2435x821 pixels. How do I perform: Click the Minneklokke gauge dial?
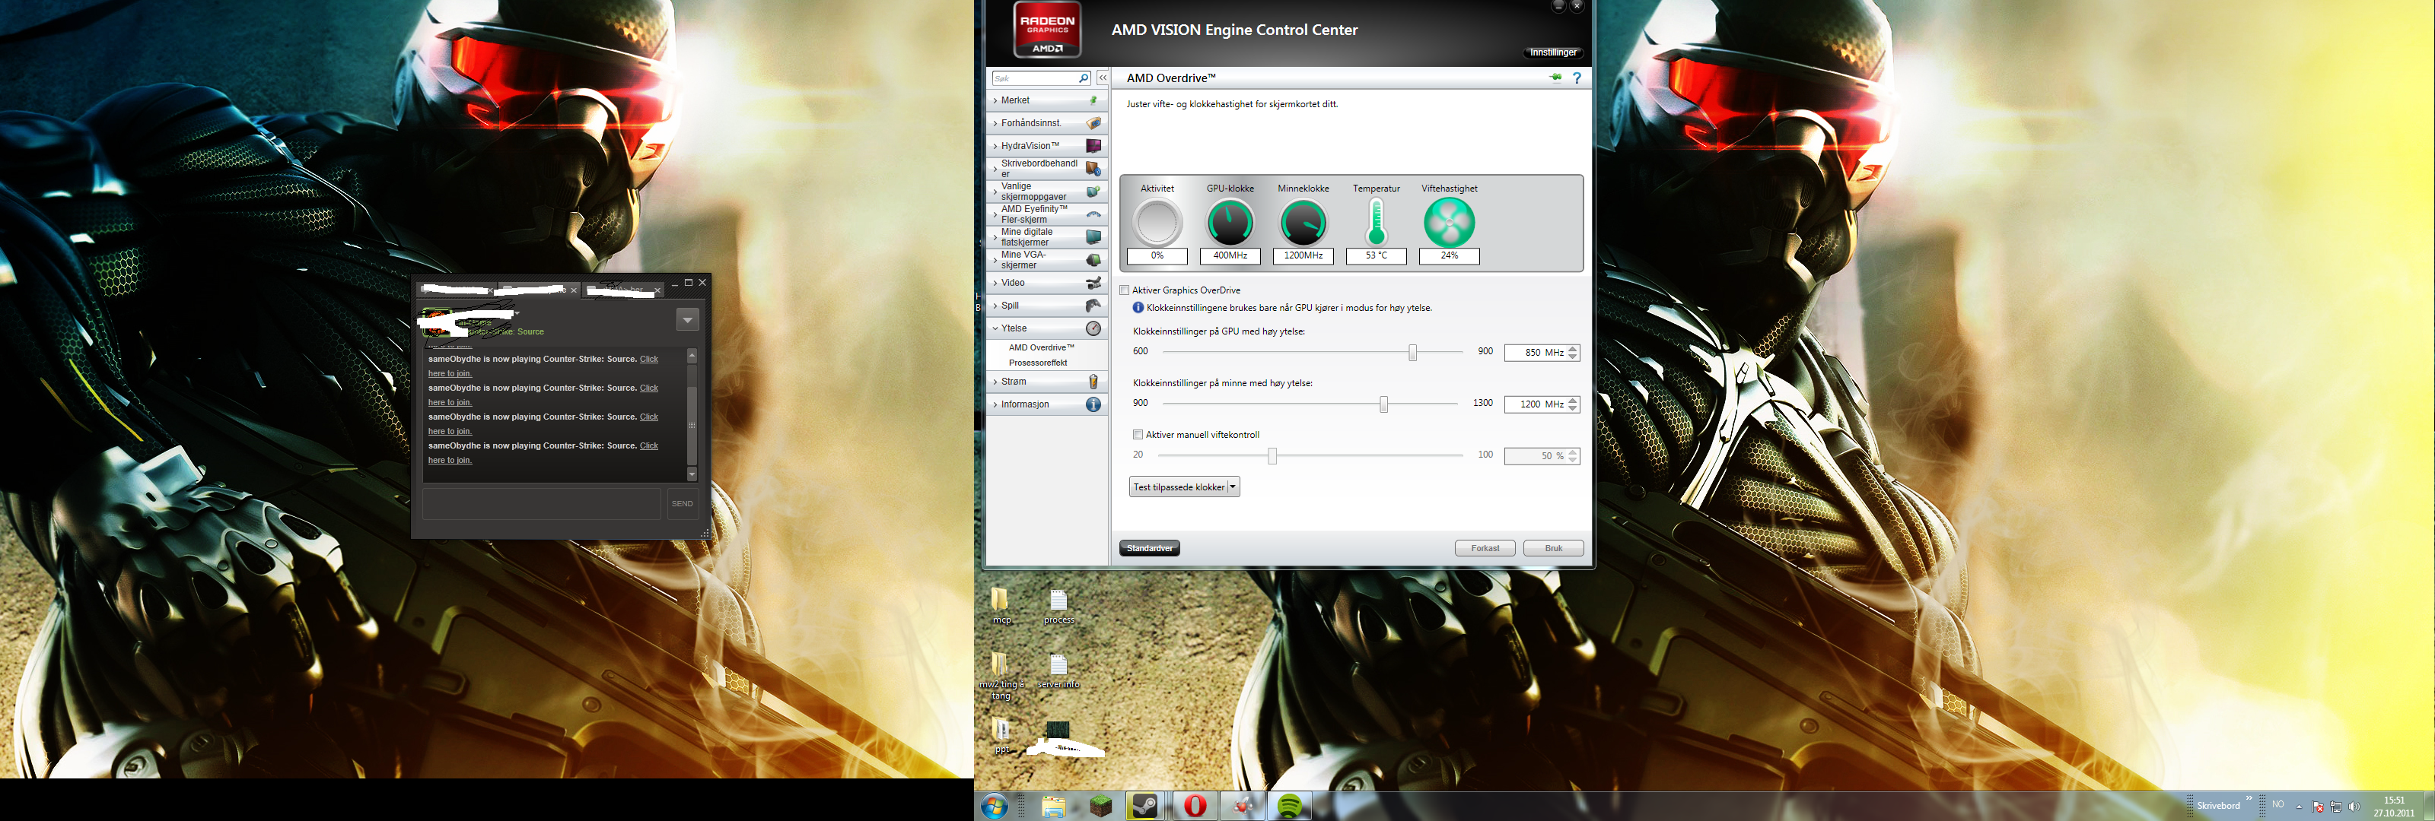pyautogui.click(x=1303, y=223)
